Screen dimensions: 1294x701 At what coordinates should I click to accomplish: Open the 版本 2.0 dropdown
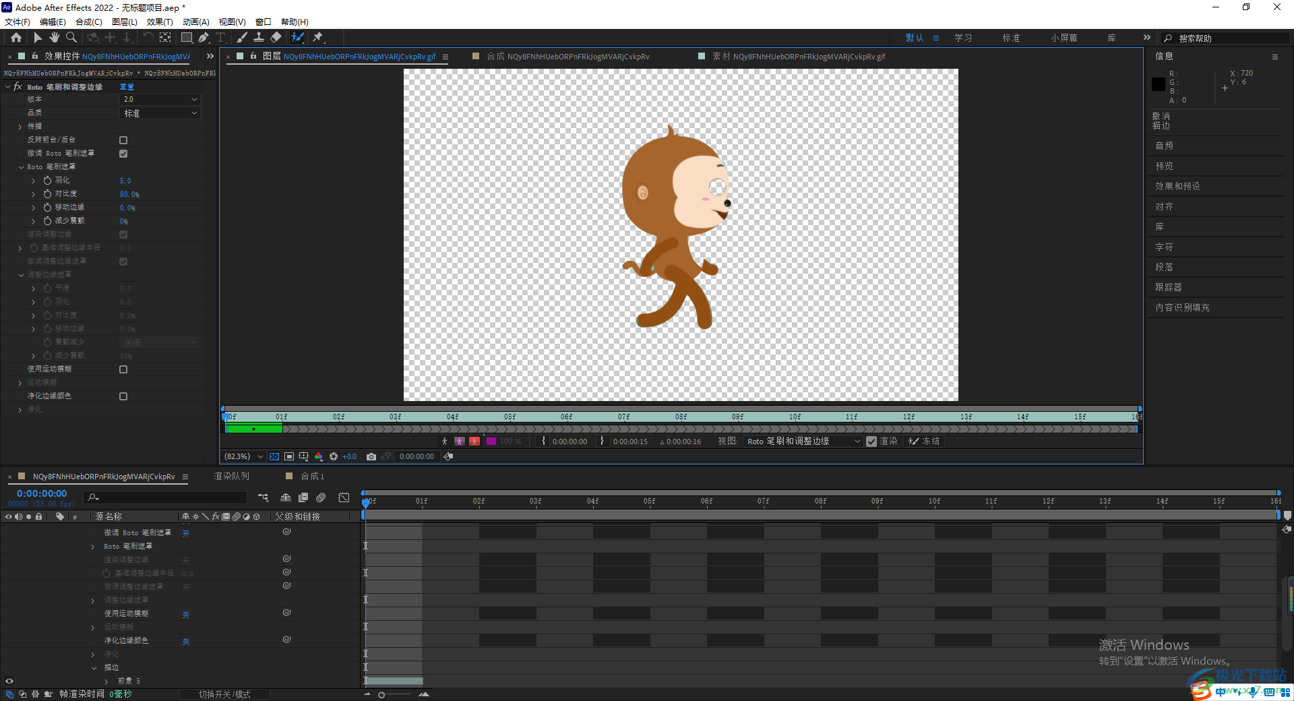tap(160, 100)
